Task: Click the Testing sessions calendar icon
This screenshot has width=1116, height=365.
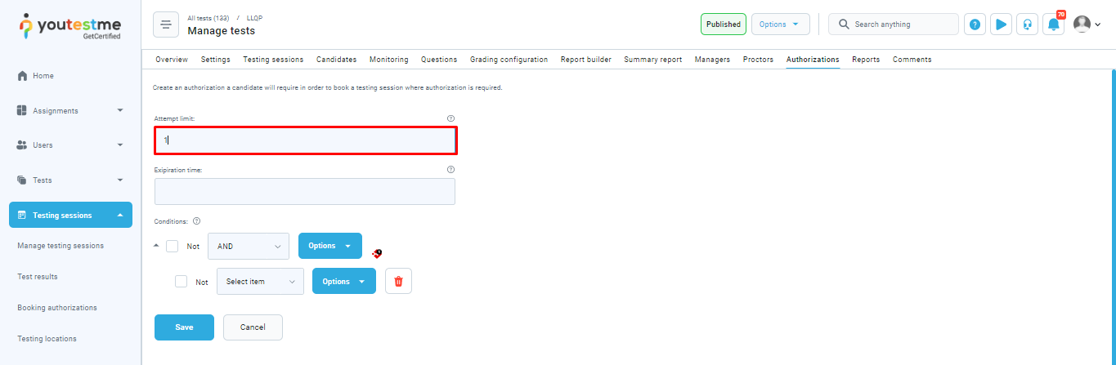Action: 23,216
